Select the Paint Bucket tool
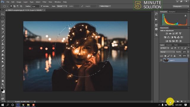 pos(3,55)
